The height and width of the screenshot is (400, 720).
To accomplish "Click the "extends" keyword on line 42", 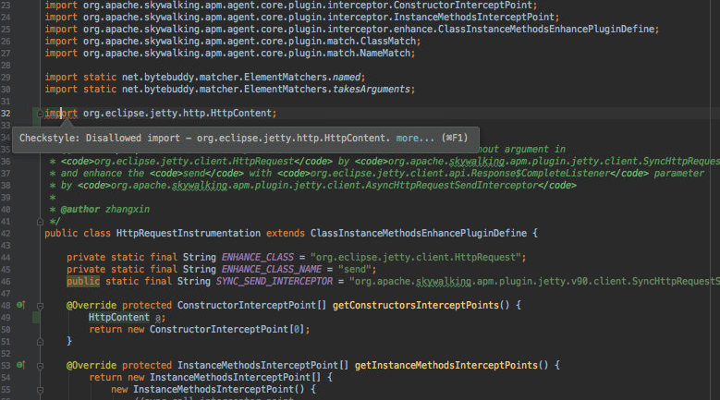I will [x=286, y=233].
